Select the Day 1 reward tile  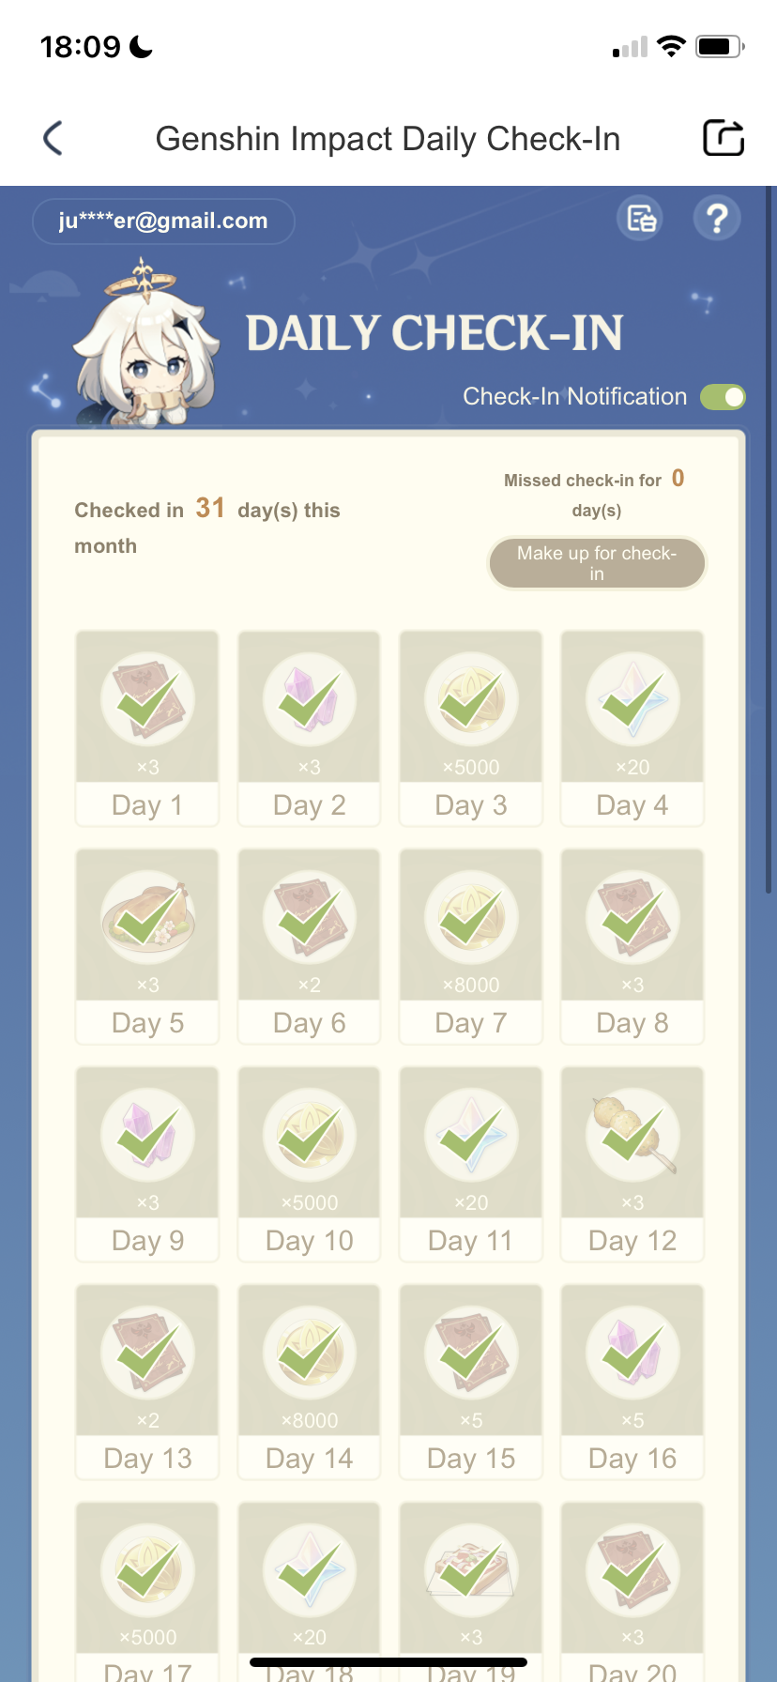[x=147, y=728]
